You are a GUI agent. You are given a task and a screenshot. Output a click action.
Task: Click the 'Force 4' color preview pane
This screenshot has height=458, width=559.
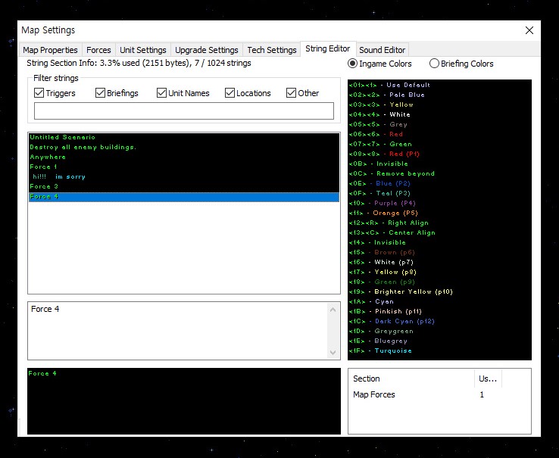pos(184,401)
